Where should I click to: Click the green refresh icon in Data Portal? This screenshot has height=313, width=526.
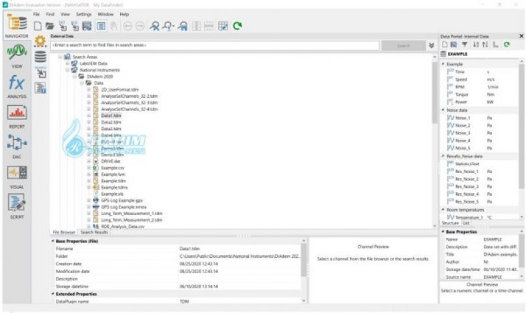coord(507,45)
